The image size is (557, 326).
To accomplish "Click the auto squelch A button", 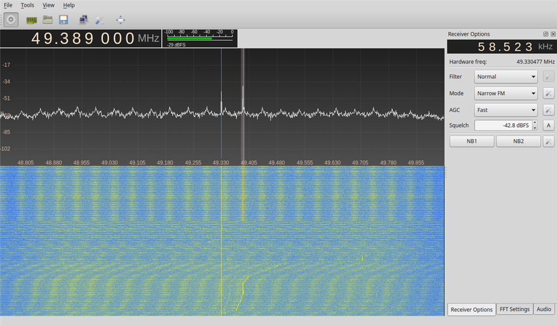I will click(x=548, y=126).
